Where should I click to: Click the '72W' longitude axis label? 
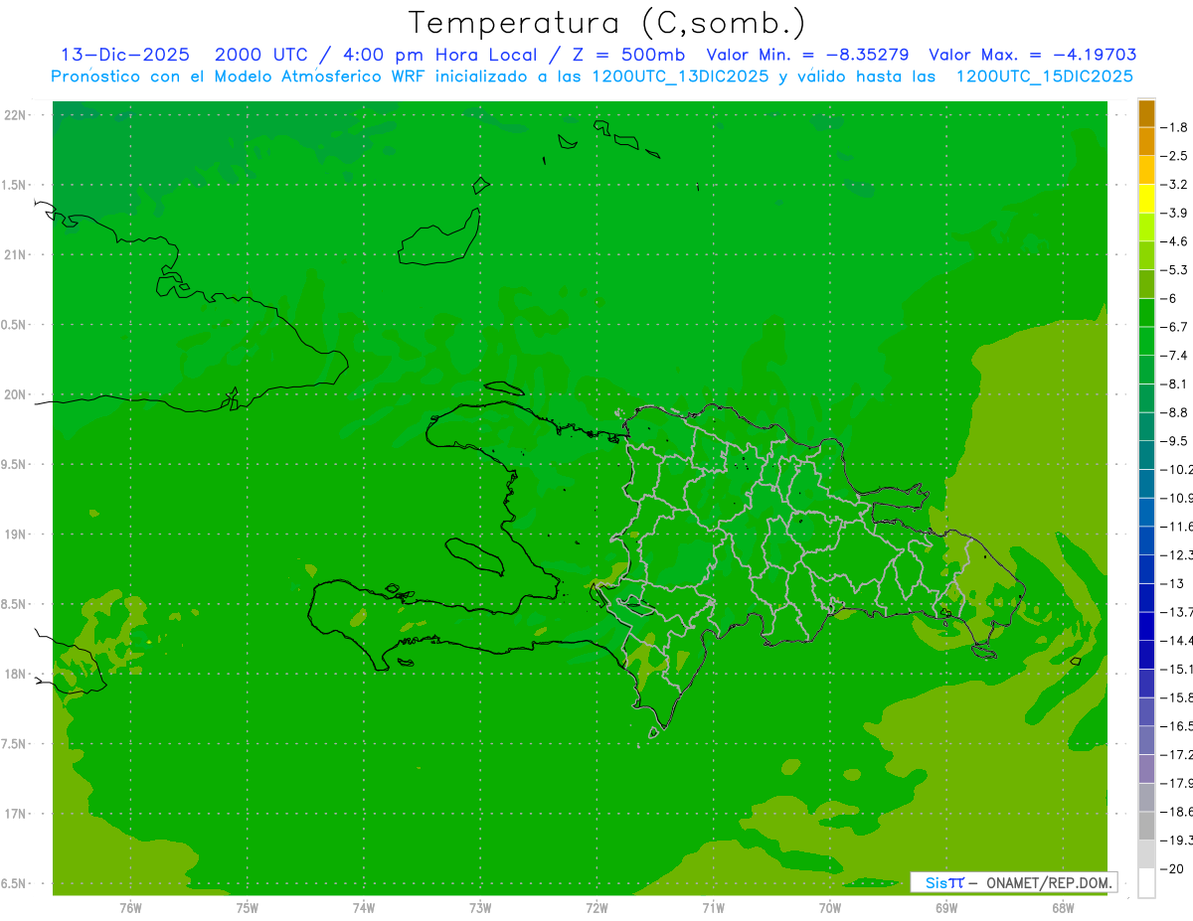pyautogui.click(x=596, y=907)
